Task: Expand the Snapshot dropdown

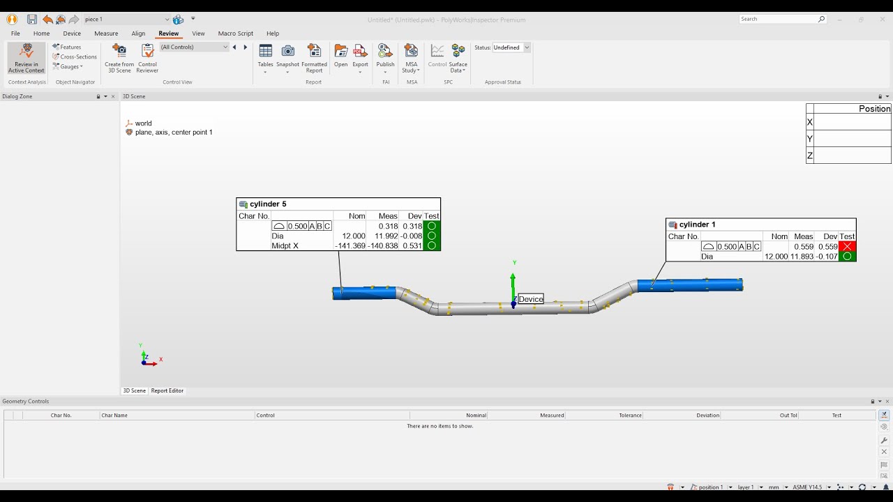Action: [287, 72]
